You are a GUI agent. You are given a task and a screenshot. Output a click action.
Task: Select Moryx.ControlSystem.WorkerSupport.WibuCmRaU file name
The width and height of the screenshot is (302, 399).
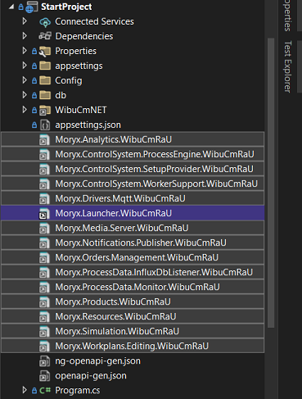point(156,184)
